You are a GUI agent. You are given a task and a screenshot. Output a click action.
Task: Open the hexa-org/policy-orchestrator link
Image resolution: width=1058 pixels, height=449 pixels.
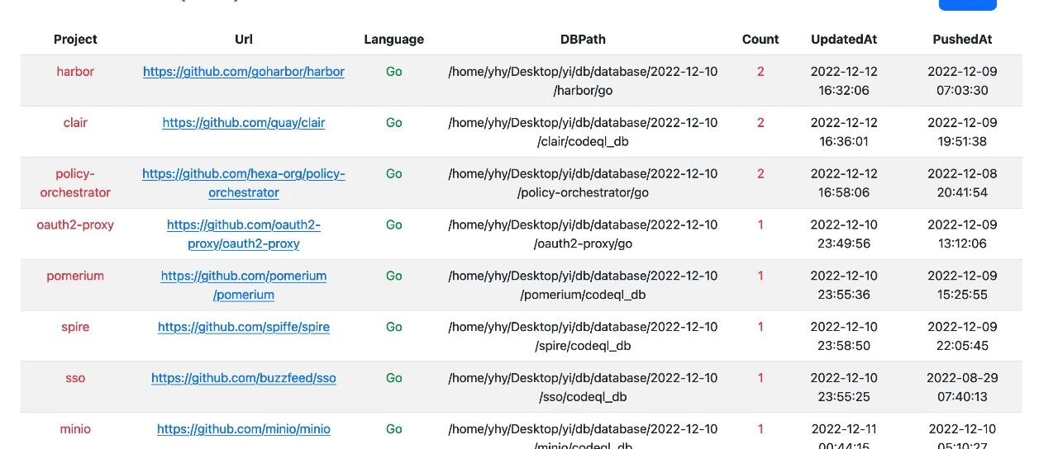coord(244,183)
